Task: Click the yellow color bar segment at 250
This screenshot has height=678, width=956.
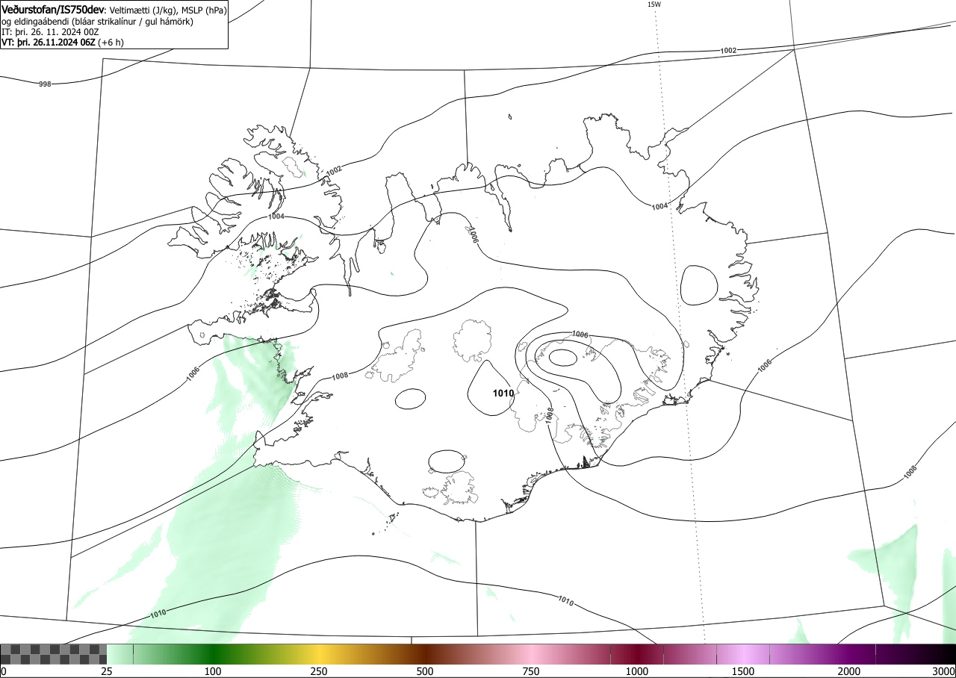Action: [319, 654]
